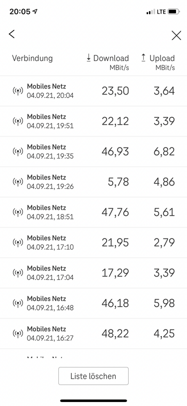Tap the battery icon in status bar

pos(174,11)
